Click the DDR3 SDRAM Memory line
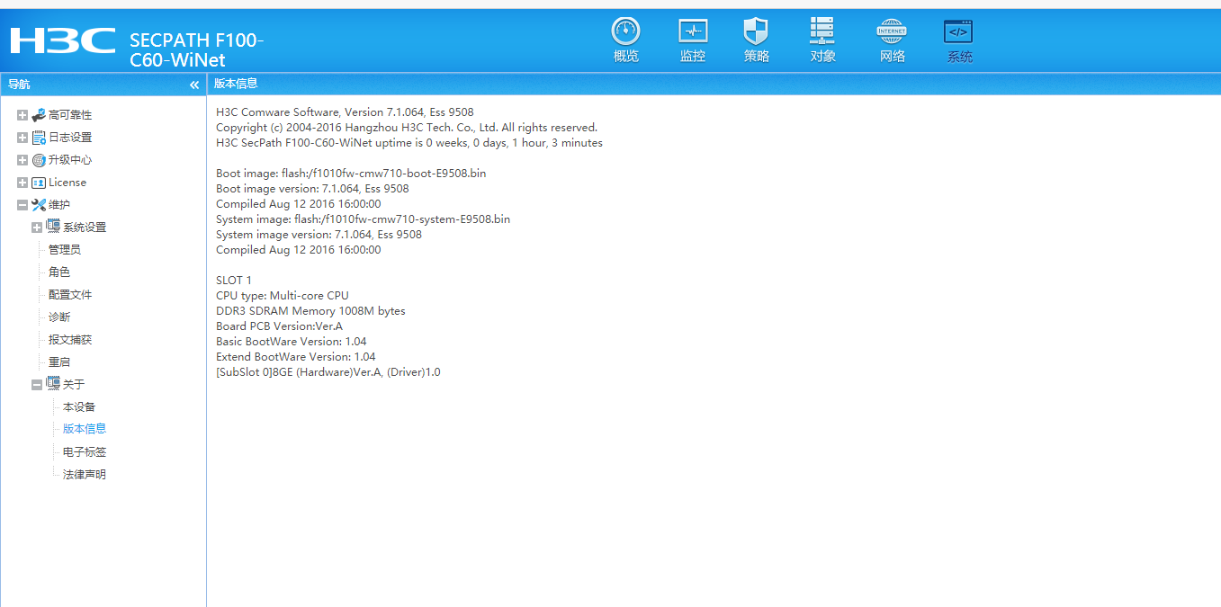The width and height of the screenshot is (1221, 607). 310,311
